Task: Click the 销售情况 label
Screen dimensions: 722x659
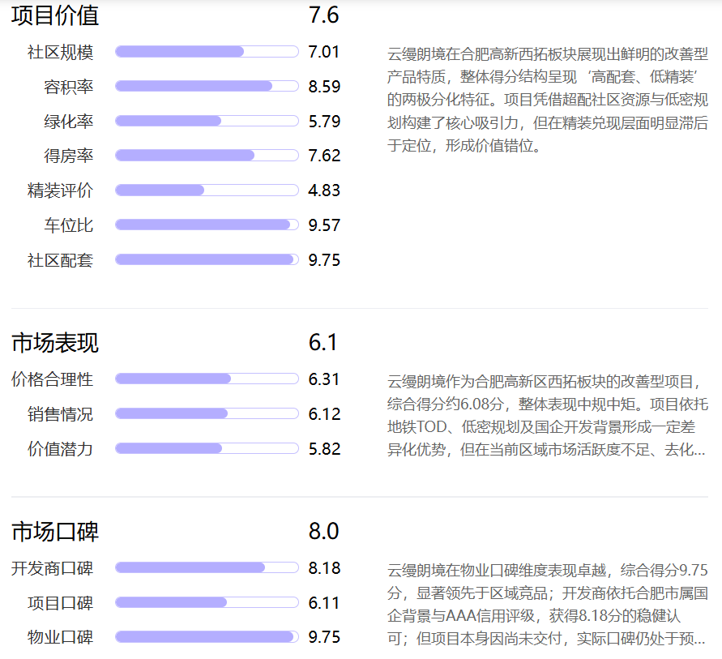Action: point(60,414)
